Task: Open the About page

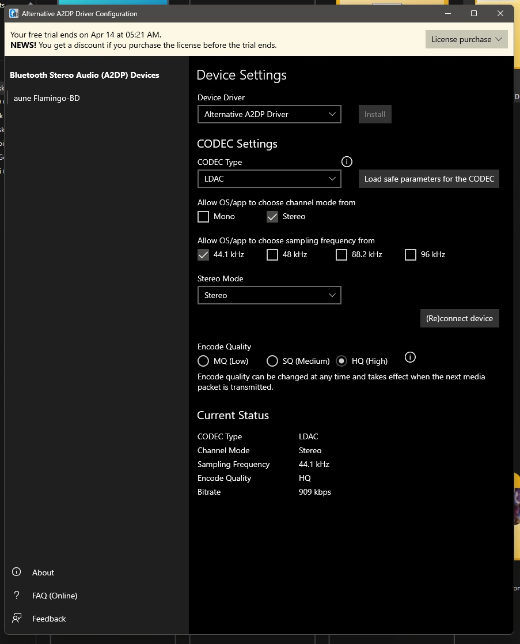Action: pyautogui.click(x=43, y=572)
